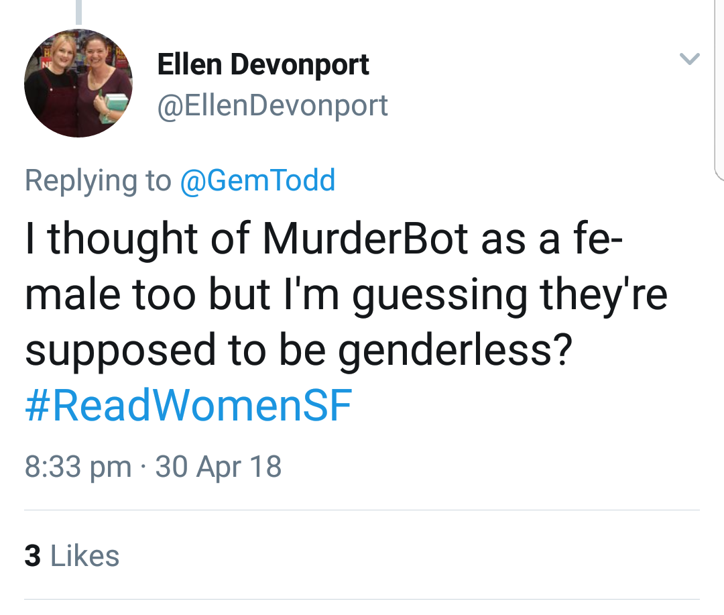Open the @EllenDevonport handle
This screenshot has height=615, width=724.
click(272, 105)
